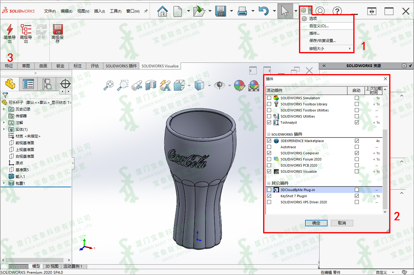
Task: Undo last action with curved arrow icon
Action: coord(264,11)
